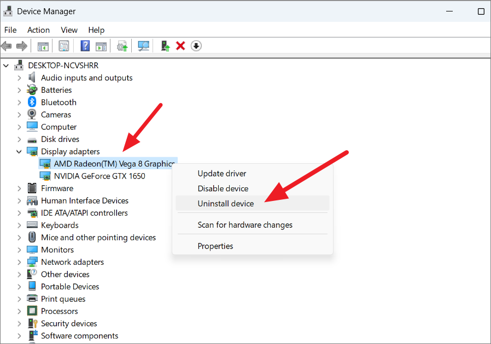Click the Network adapters icon
491x344 pixels.
click(x=32, y=262)
